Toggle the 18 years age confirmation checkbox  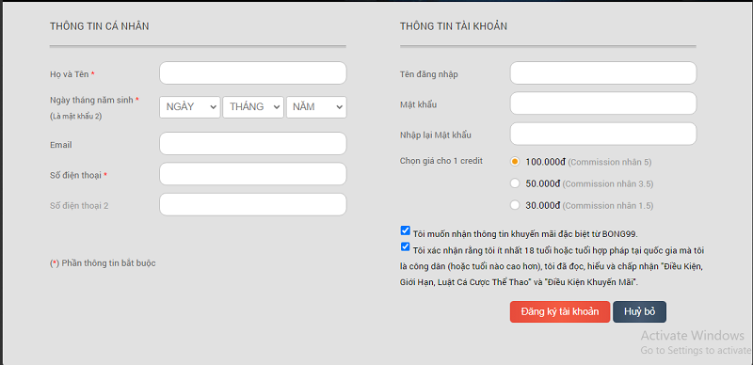click(405, 247)
